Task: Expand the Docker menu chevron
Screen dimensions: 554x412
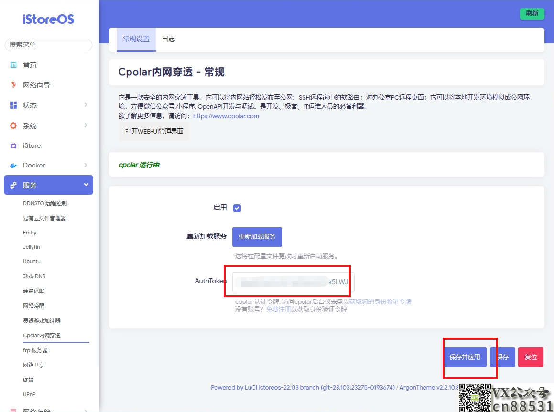Action: click(x=86, y=165)
